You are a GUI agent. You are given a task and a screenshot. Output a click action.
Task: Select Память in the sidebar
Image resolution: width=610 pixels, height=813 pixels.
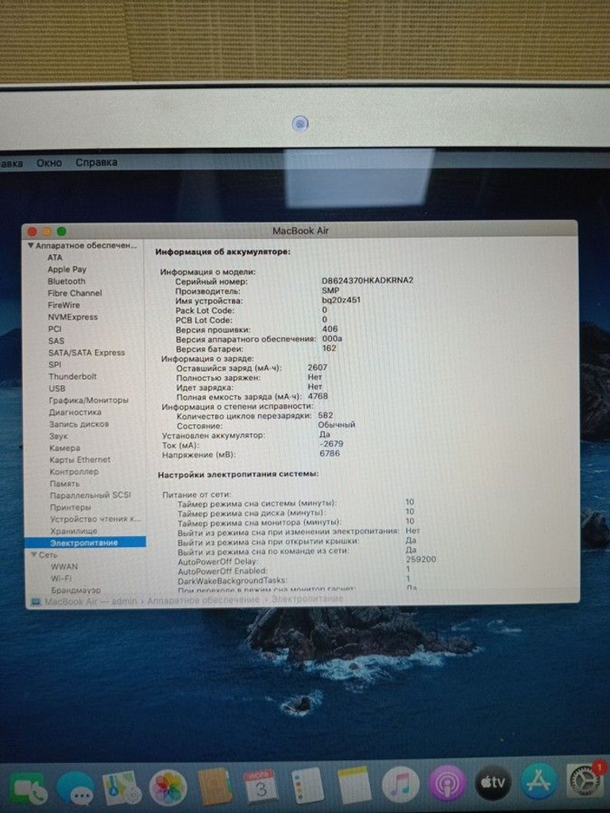coord(65,484)
